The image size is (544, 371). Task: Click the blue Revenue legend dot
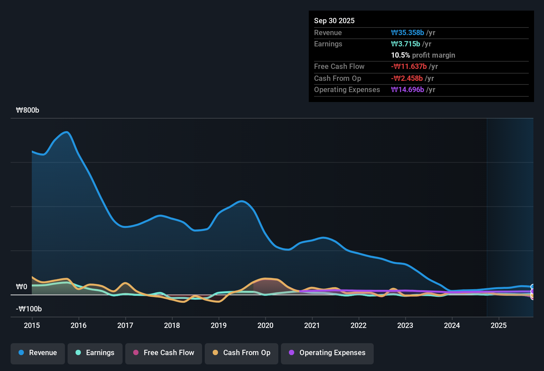click(x=21, y=353)
